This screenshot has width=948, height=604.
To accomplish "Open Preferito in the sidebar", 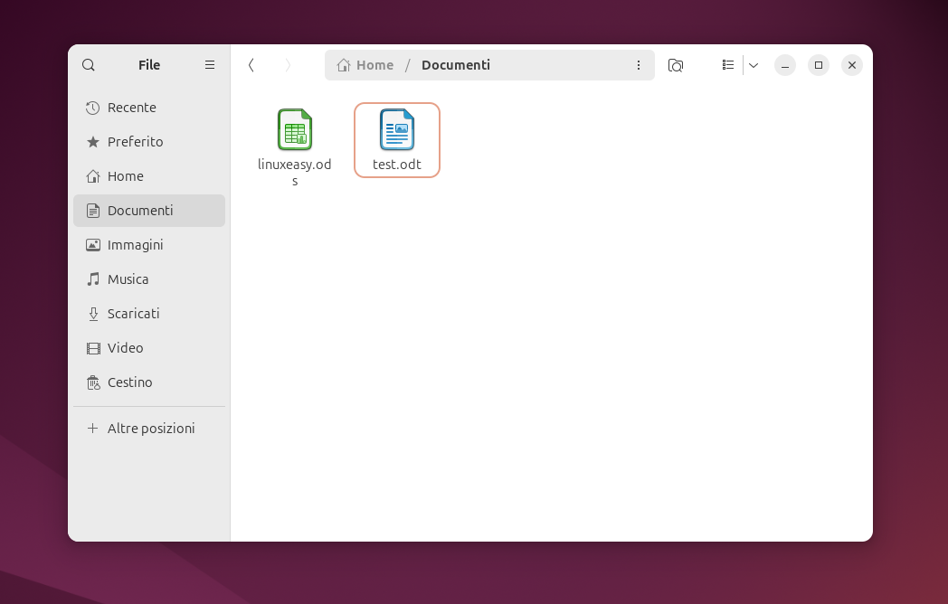I will 149,142.
